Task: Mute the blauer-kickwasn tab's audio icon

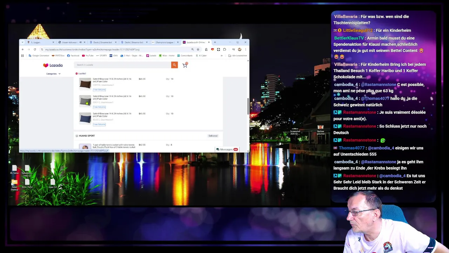Action: (x=80, y=43)
